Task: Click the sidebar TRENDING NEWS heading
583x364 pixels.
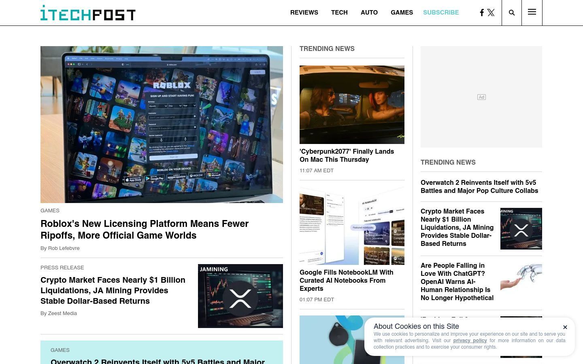Action: pyautogui.click(x=448, y=162)
